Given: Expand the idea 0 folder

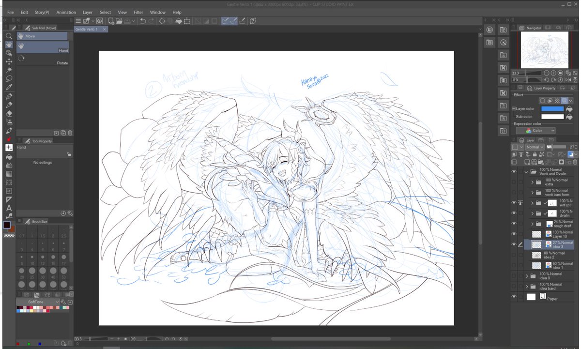Looking at the screenshot, I should pyautogui.click(x=527, y=276).
